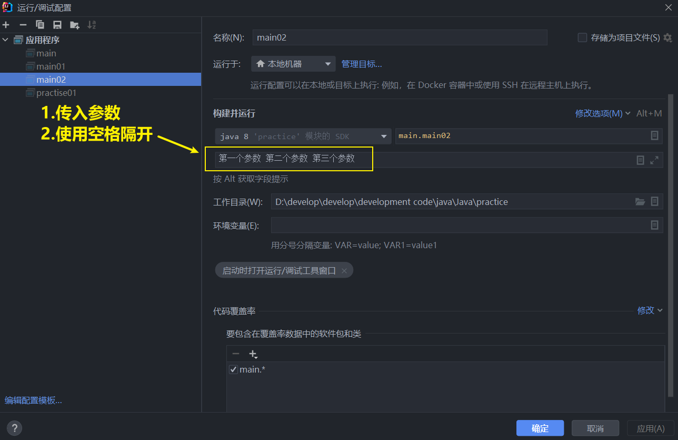This screenshot has height=440, width=678.
Task: Collapse the 应用程序 tree node
Action: point(5,40)
